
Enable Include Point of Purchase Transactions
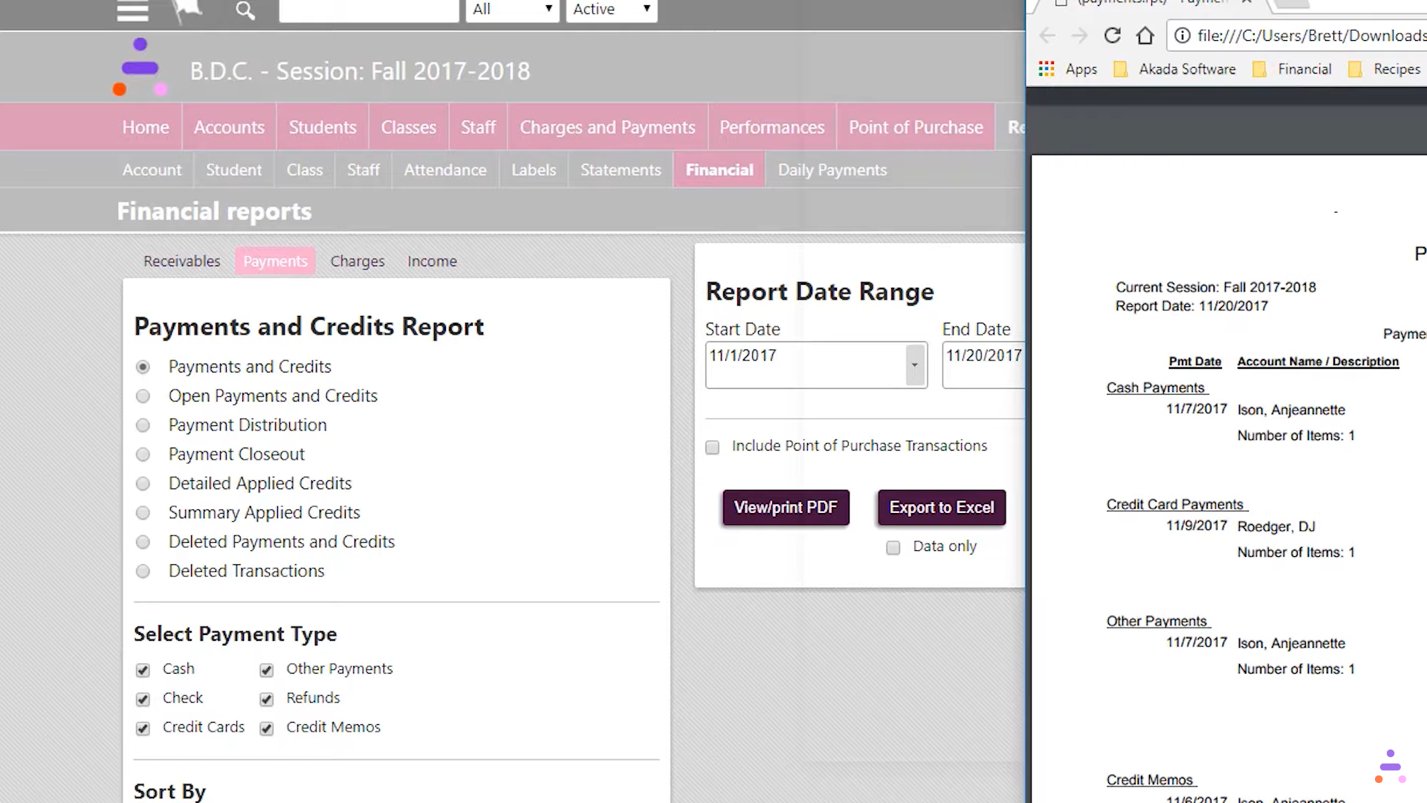(712, 447)
